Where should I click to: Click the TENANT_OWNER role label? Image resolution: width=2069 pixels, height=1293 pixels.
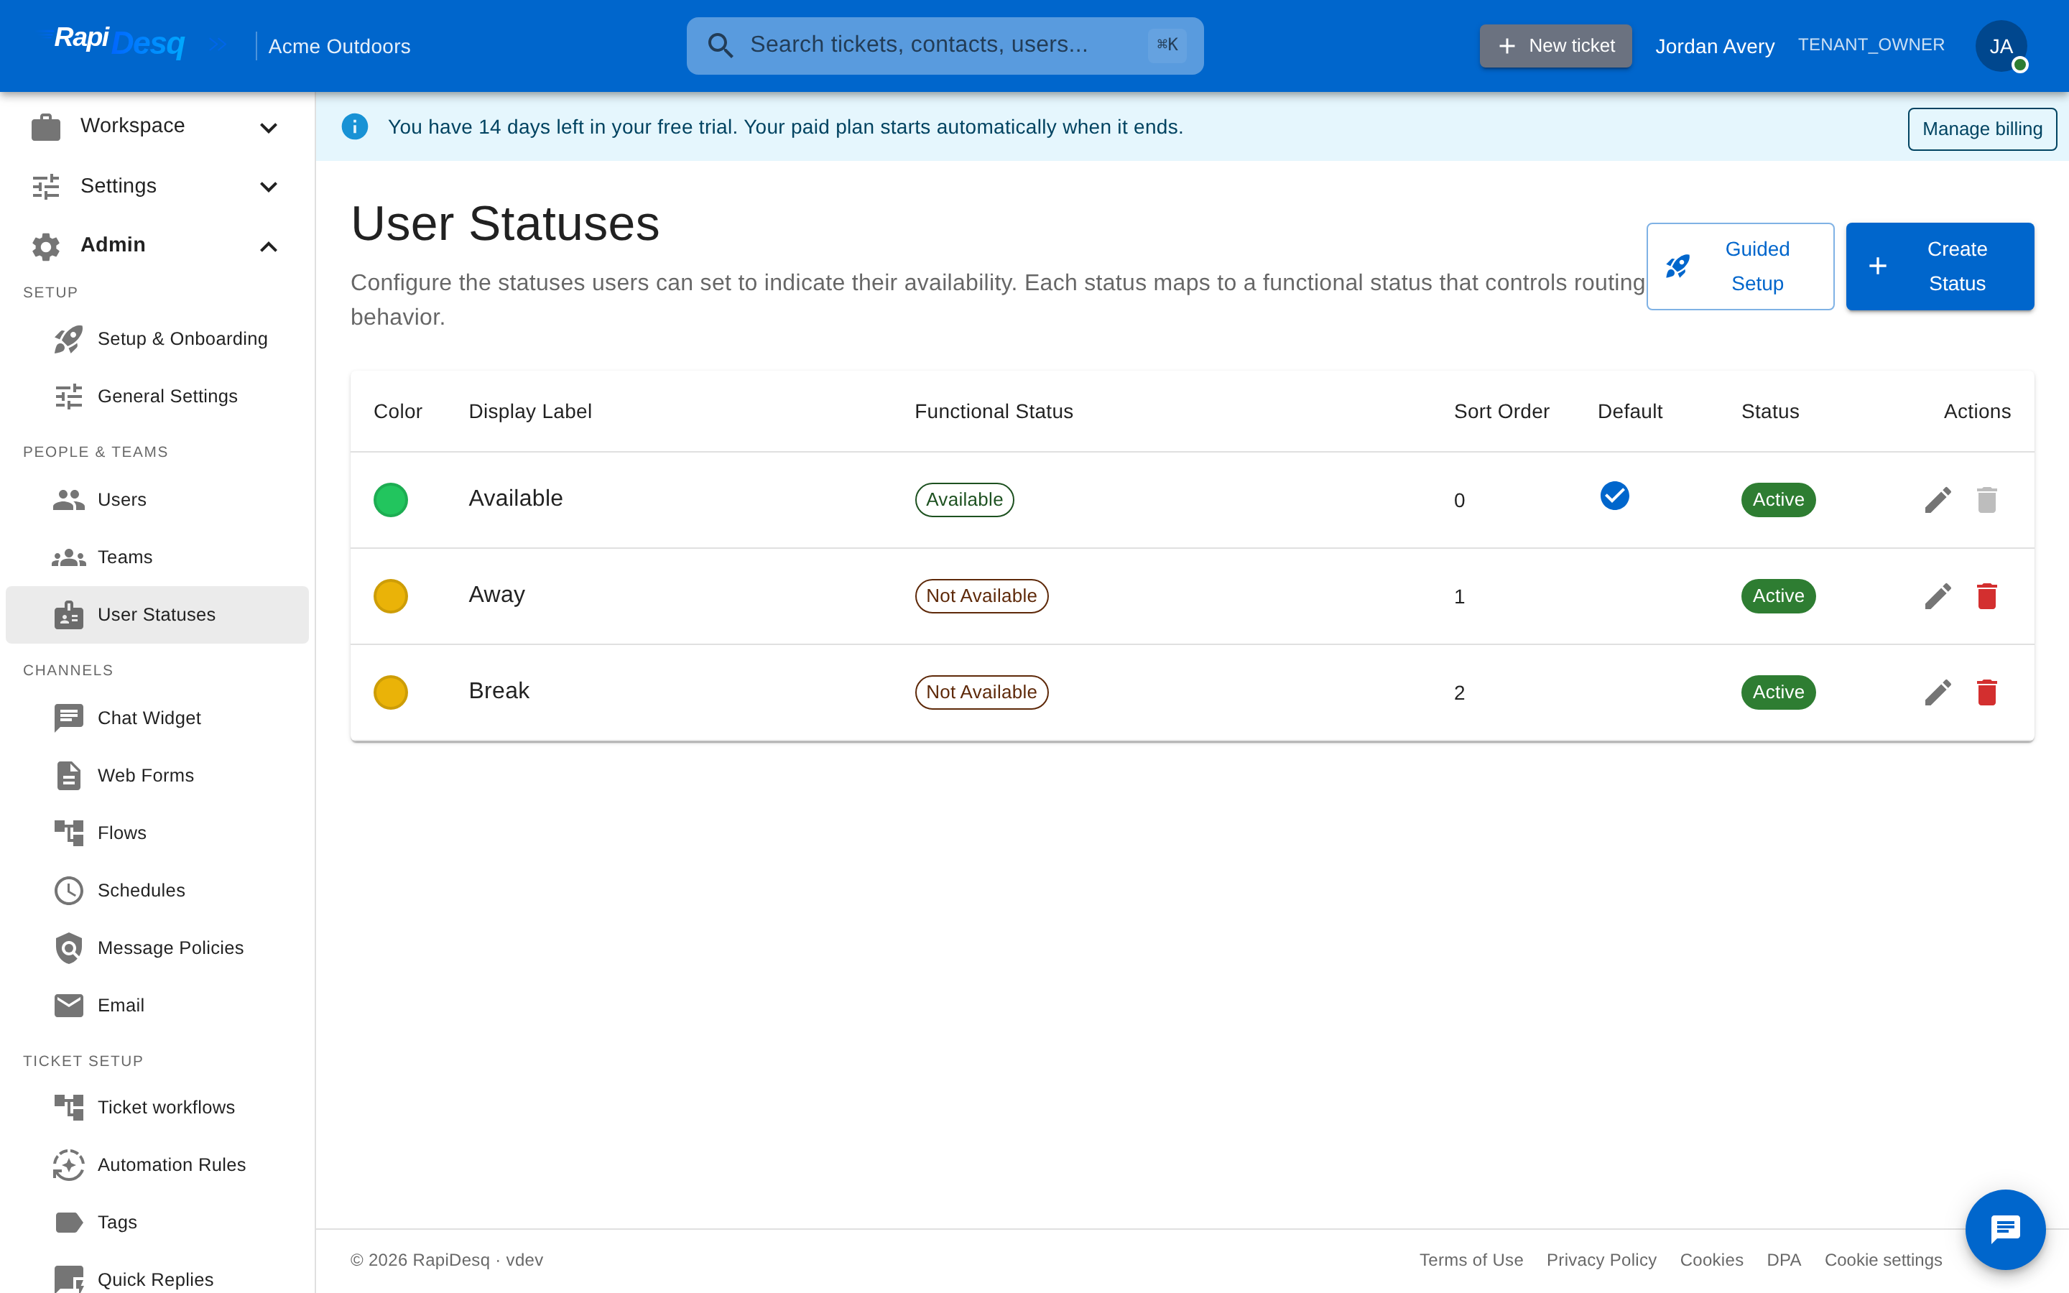coord(1871,45)
